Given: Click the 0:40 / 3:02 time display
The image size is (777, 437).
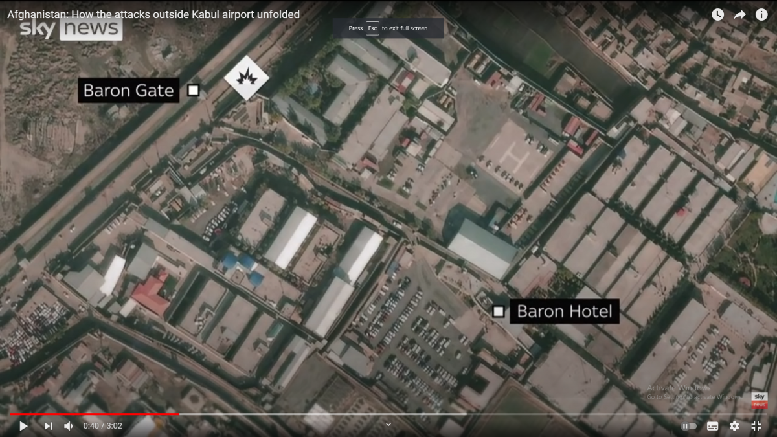Looking at the screenshot, I should [103, 426].
